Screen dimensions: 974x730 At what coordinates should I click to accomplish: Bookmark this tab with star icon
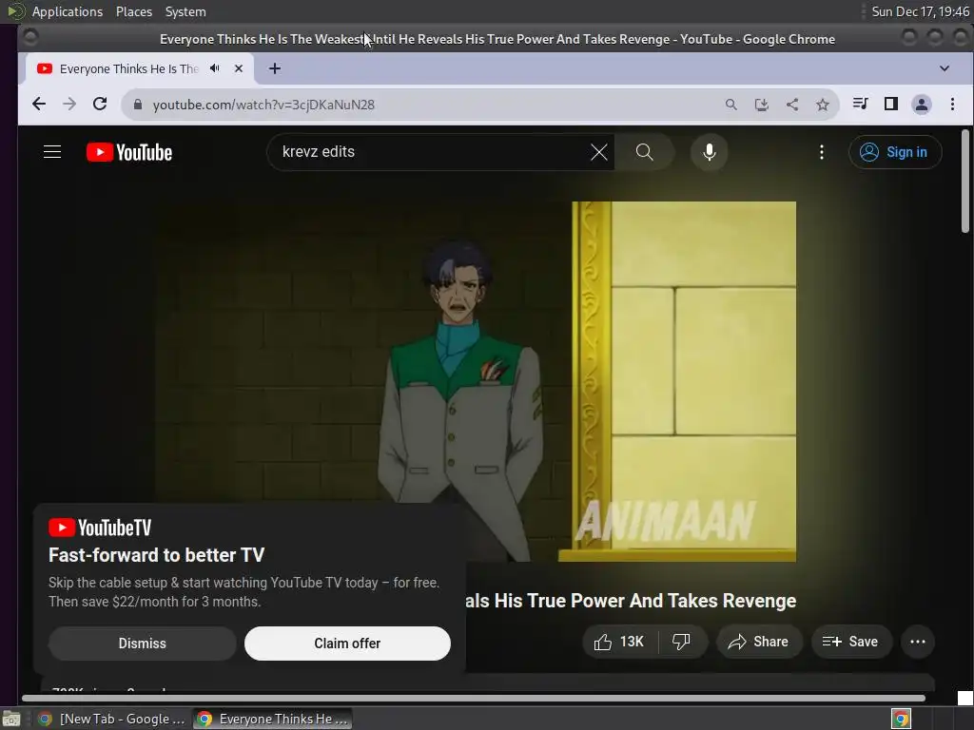coord(823,105)
